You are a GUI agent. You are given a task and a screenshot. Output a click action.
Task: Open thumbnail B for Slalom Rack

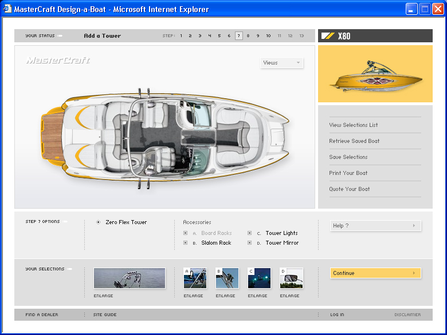point(227,278)
